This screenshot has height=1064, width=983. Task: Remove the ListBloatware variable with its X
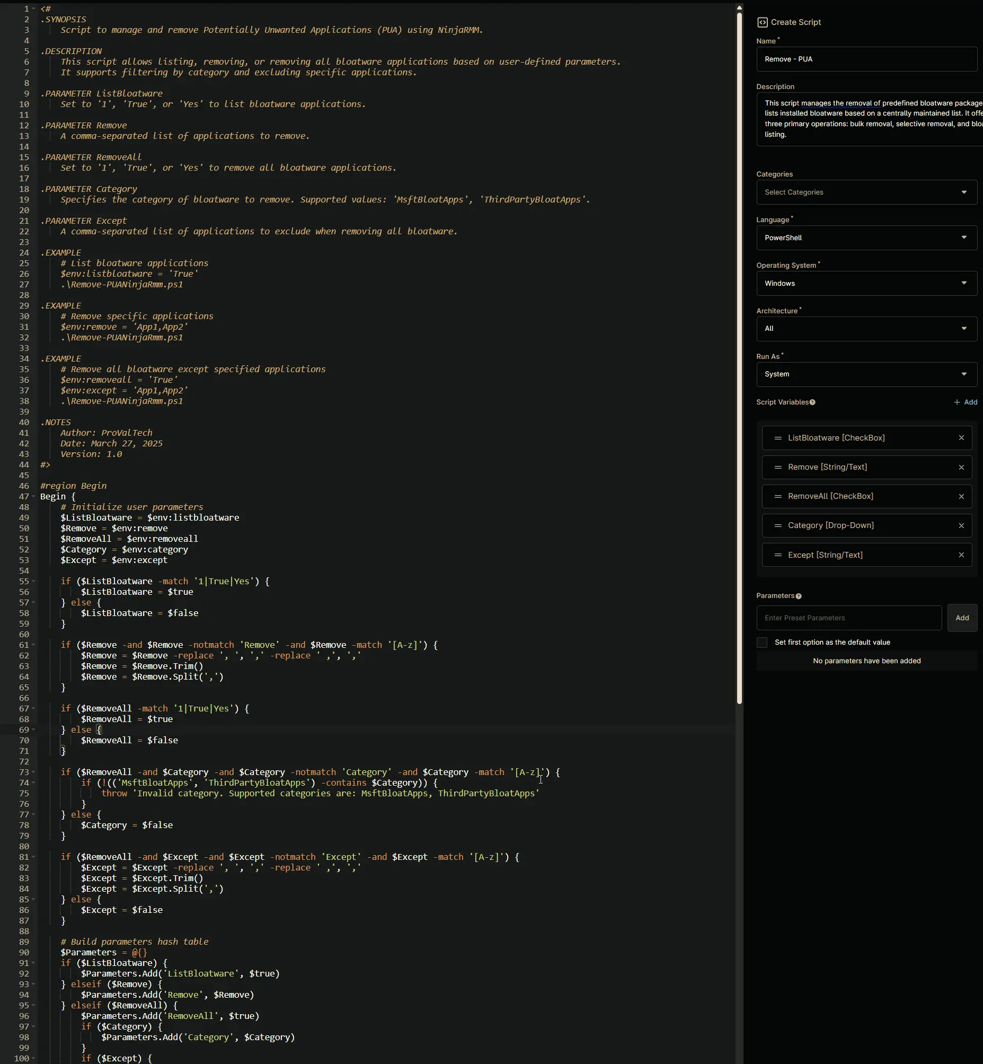click(x=961, y=438)
